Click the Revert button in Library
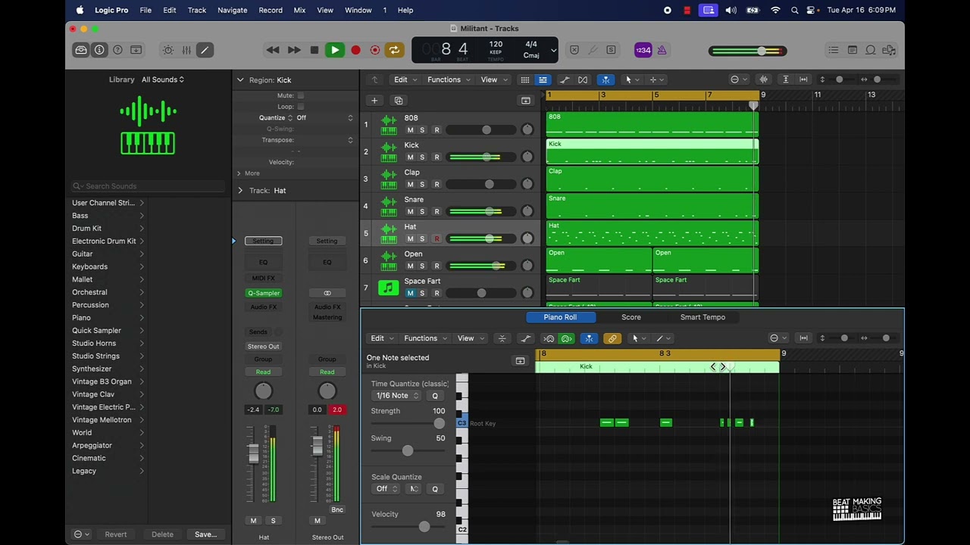Image resolution: width=970 pixels, height=545 pixels. click(x=116, y=534)
